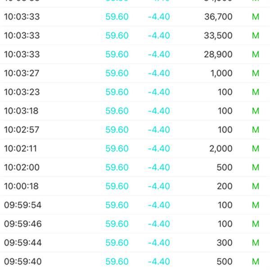The image size is (270, 270).
Task: Click the -4.40 change at 10:00:18
Action: coord(159,186)
